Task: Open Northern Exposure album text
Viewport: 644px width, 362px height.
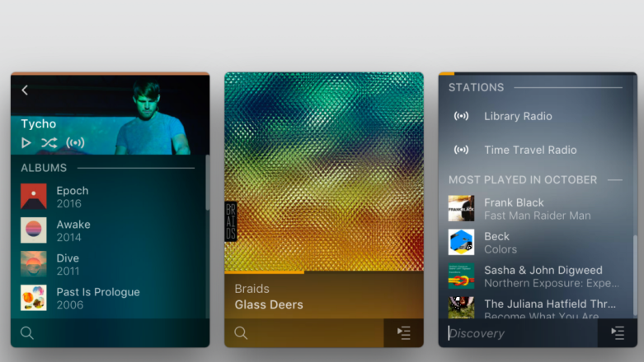Action: (x=551, y=283)
